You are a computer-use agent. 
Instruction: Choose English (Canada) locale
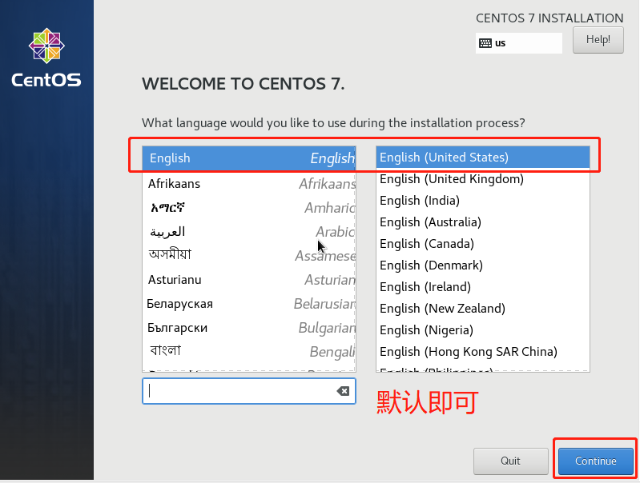tap(483, 244)
